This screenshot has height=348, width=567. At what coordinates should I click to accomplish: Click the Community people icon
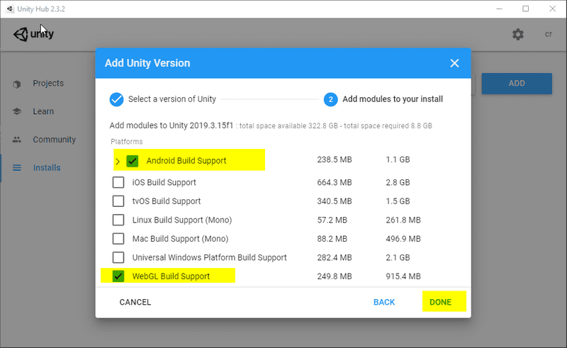point(16,140)
